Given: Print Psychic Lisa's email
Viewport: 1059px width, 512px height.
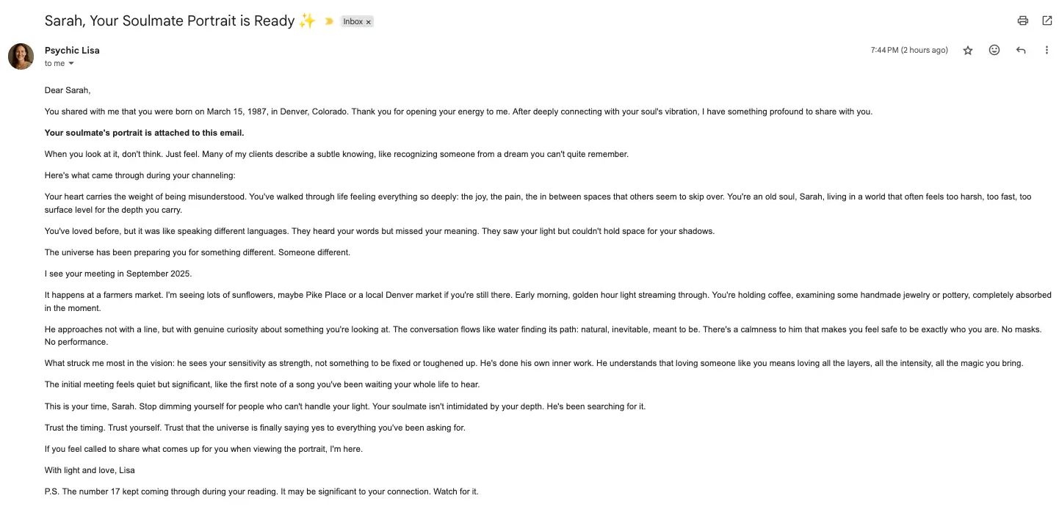Looking at the screenshot, I should pyautogui.click(x=1022, y=21).
